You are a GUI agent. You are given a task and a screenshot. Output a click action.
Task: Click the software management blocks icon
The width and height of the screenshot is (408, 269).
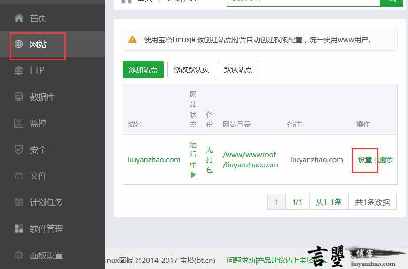19,229
